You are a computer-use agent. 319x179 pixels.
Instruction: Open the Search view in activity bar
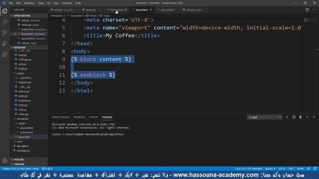pyautogui.click(x=4, y=21)
